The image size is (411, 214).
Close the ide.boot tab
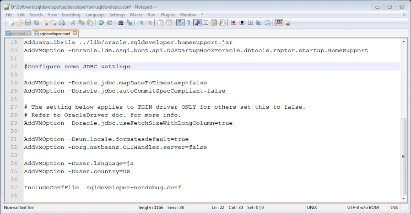[x=28, y=33]
